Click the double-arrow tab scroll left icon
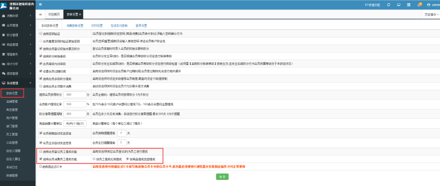440x186 pixels. point(41,14)
